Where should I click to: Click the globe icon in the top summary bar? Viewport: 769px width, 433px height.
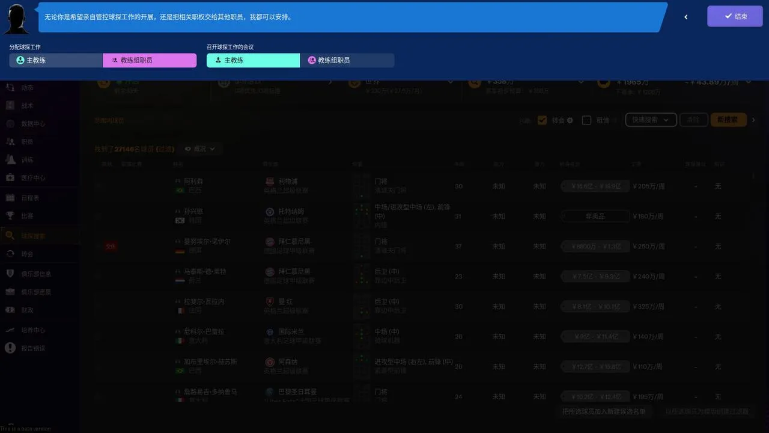pyautogui.click(x=223, y=83)
